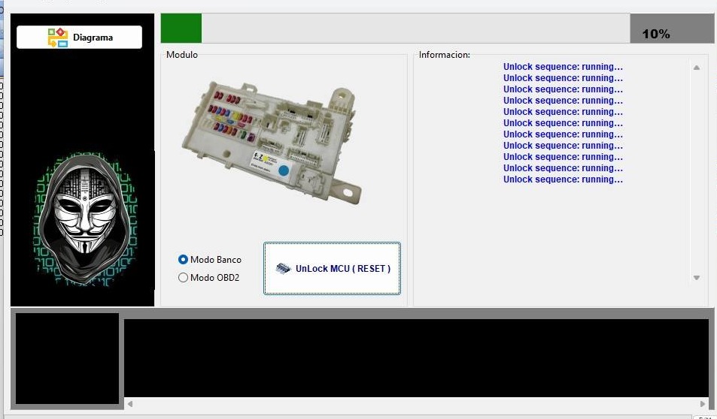Click the wide black log output area
This screenshot has width=717, height=419.
click(x=416, y=358)
